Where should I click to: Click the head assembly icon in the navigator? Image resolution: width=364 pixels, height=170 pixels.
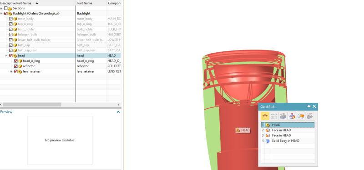click(x=15, y=55)
